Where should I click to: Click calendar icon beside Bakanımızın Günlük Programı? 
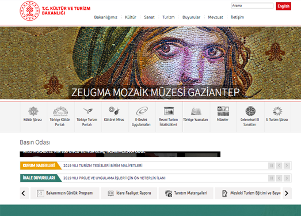coord(40,193)
